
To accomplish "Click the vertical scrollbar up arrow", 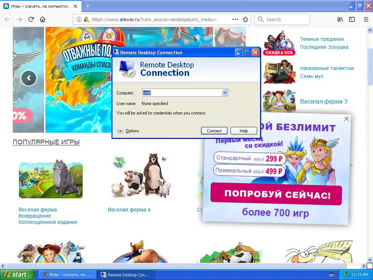I will pos(370,30).
